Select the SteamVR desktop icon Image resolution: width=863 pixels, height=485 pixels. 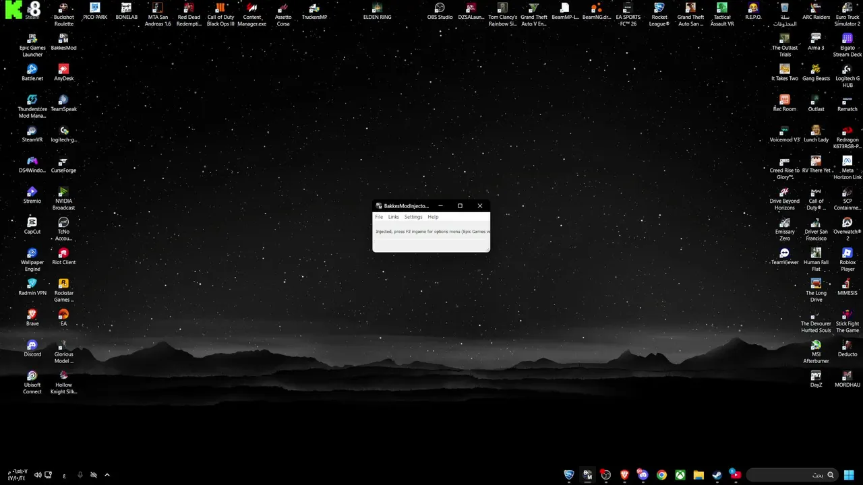pos(32,134)
